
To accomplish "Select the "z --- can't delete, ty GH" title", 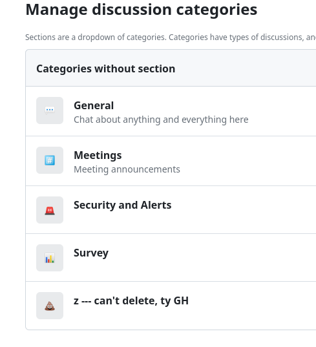I will coord(131,300).
